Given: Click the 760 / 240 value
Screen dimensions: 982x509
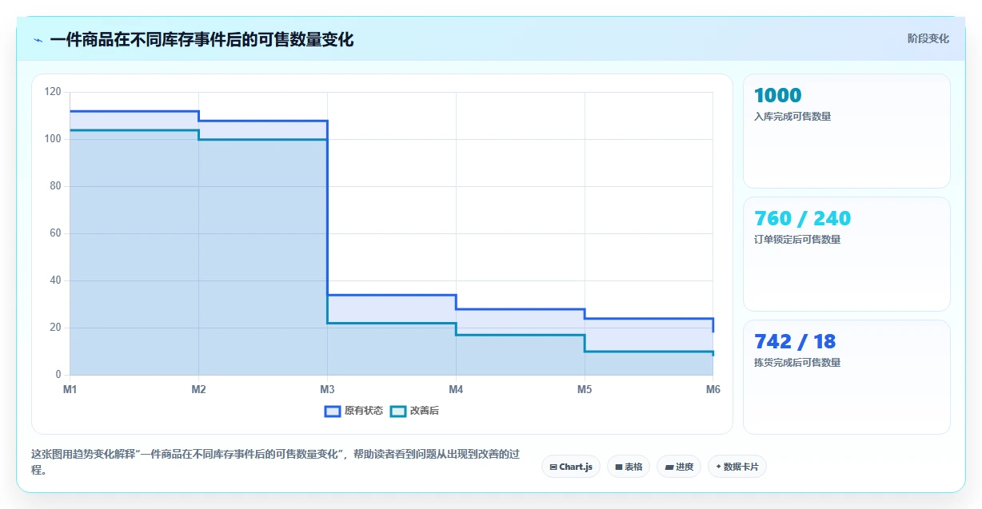Looking at the screenshot, I should (x=802, y=218).
